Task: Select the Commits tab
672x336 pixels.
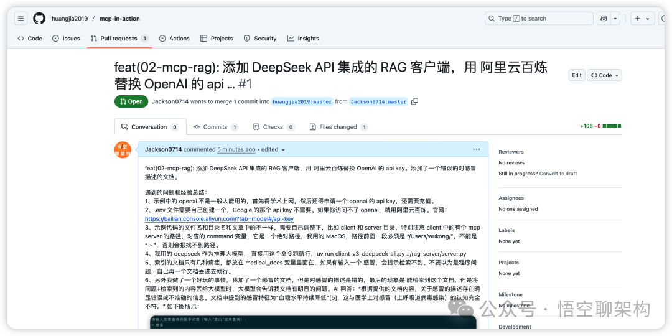Action: (x=216, y=127)
